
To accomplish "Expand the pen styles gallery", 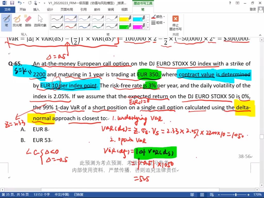I will (148, 27).
